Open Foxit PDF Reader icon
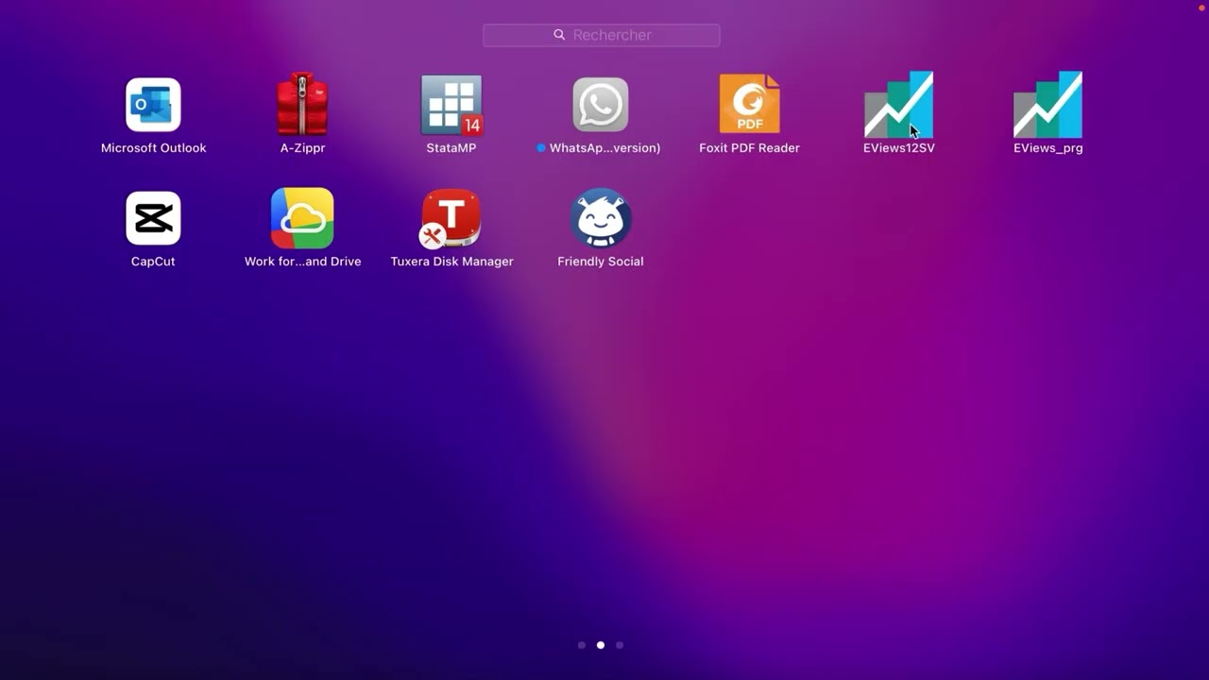Image resolution: width=1209 pixels, height=680 pixels. [x=749, y=105]
